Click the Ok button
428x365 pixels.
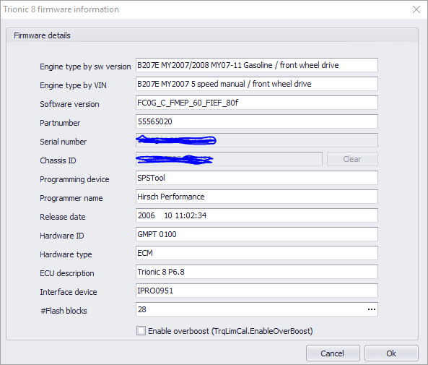pos(391,353)
